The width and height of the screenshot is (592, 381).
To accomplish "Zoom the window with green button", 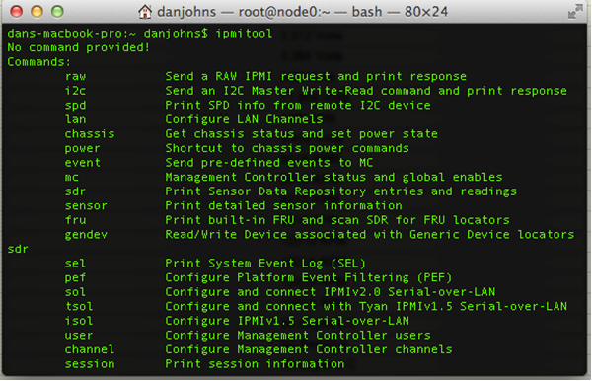I will click(x=57, y=11).
